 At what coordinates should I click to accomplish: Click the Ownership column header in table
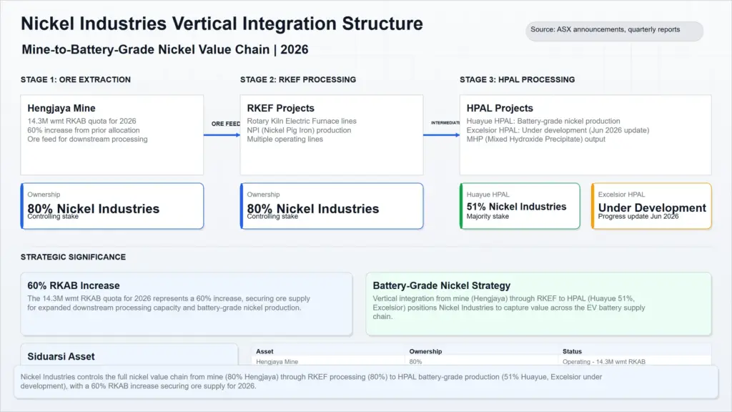pyautogui.click(x=426, y=351)
